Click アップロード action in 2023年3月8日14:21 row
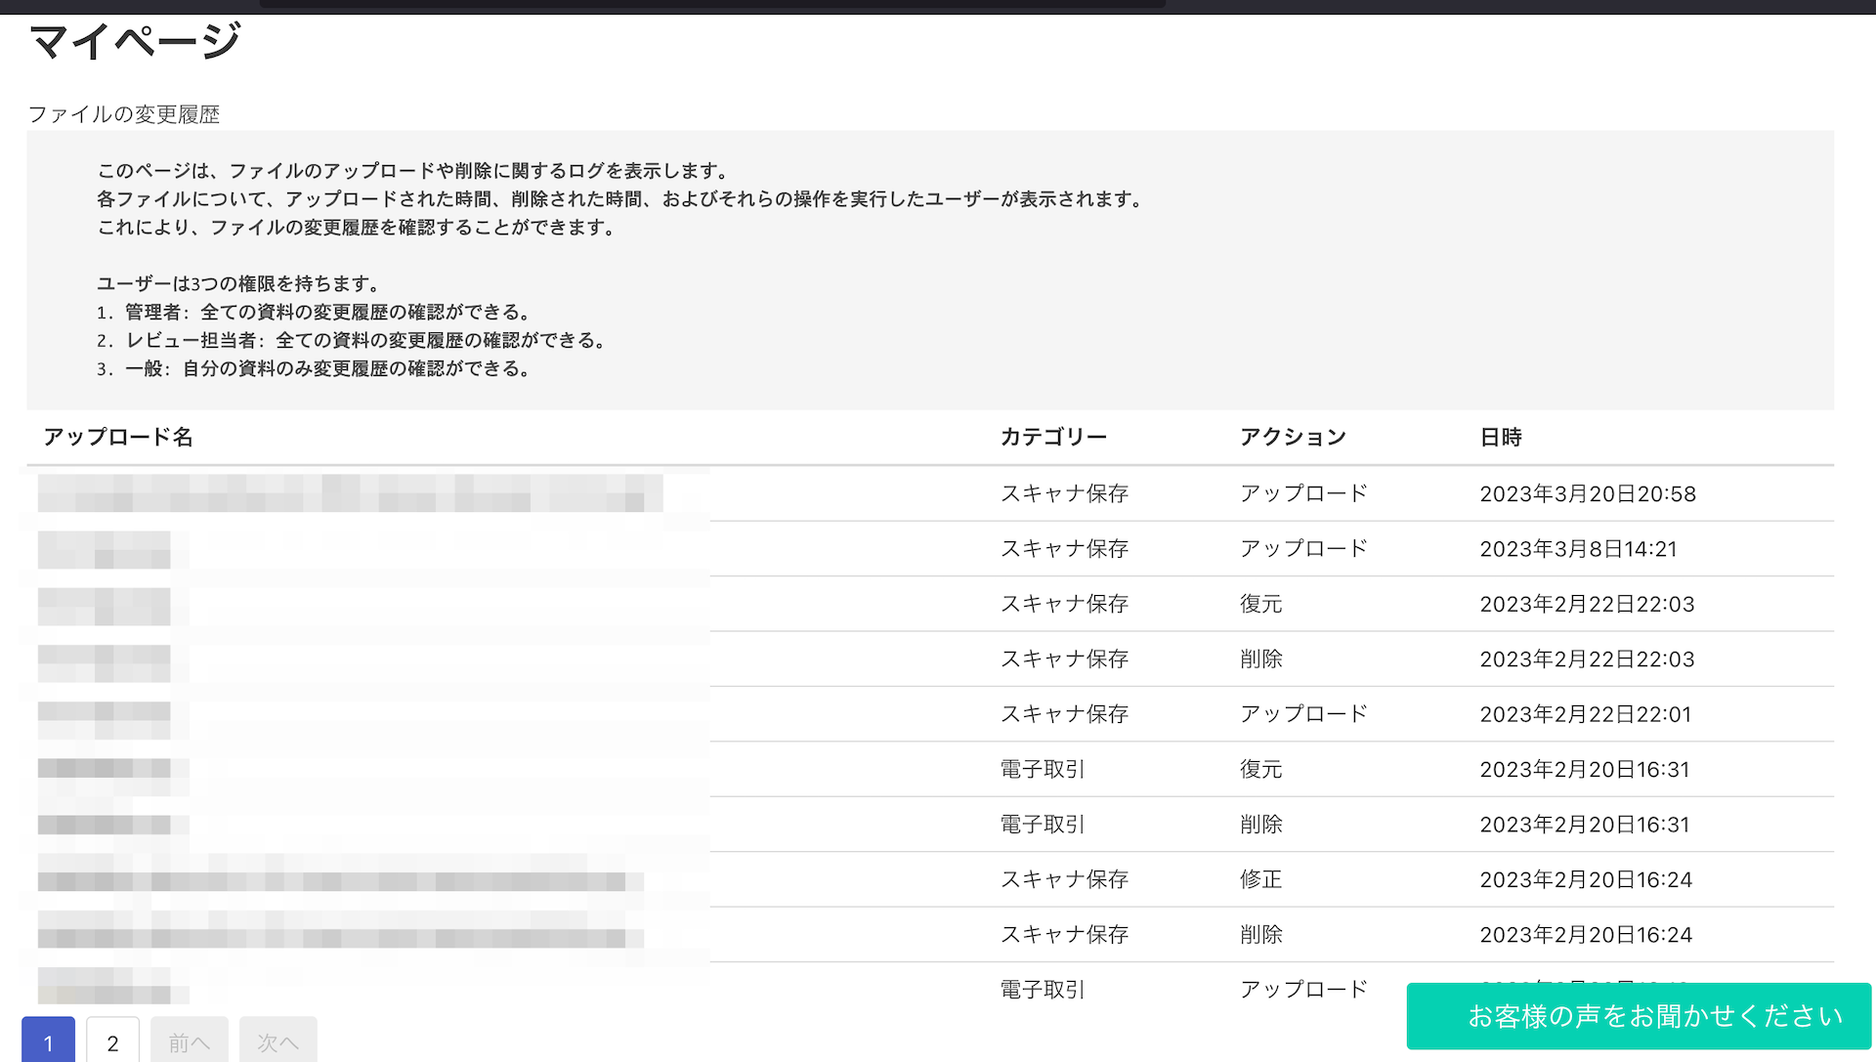The image size is (1876, 1062). [1303, 549]
